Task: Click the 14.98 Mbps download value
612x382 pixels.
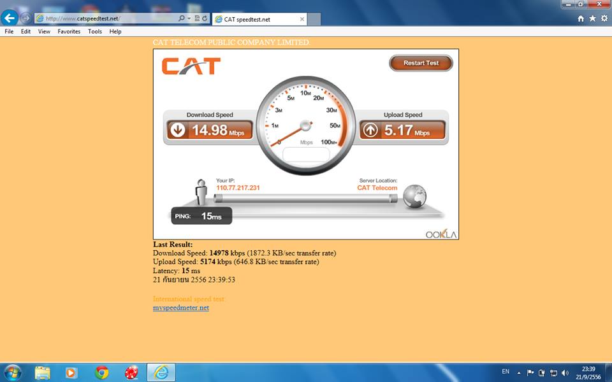Action: (x=218, y=130)
